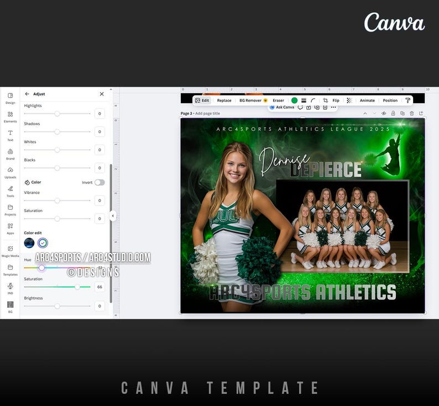Add a new page after Page 3
Screen dimensions: 439x406
point(421,113)
